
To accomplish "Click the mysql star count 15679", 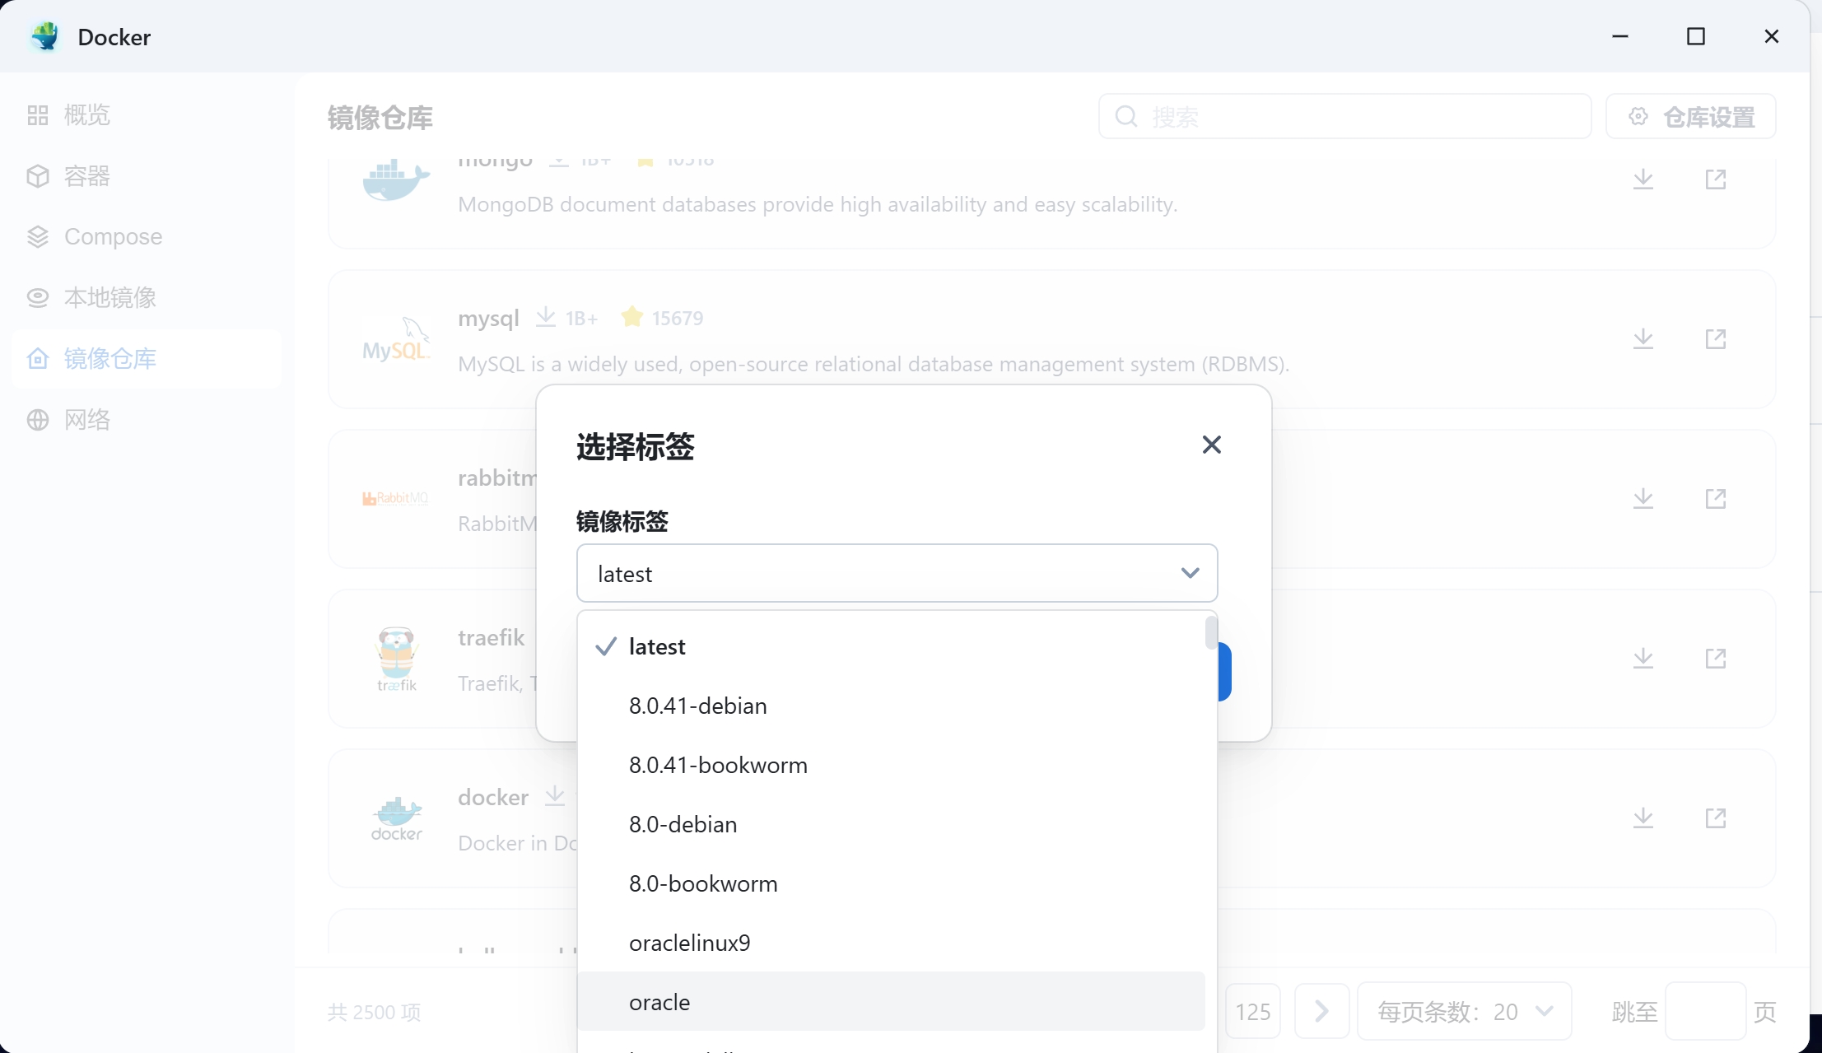I will click(x=677, y=318).
